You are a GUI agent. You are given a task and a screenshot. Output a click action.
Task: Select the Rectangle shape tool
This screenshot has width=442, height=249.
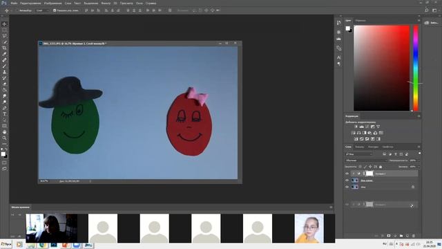tap(4, 126)
